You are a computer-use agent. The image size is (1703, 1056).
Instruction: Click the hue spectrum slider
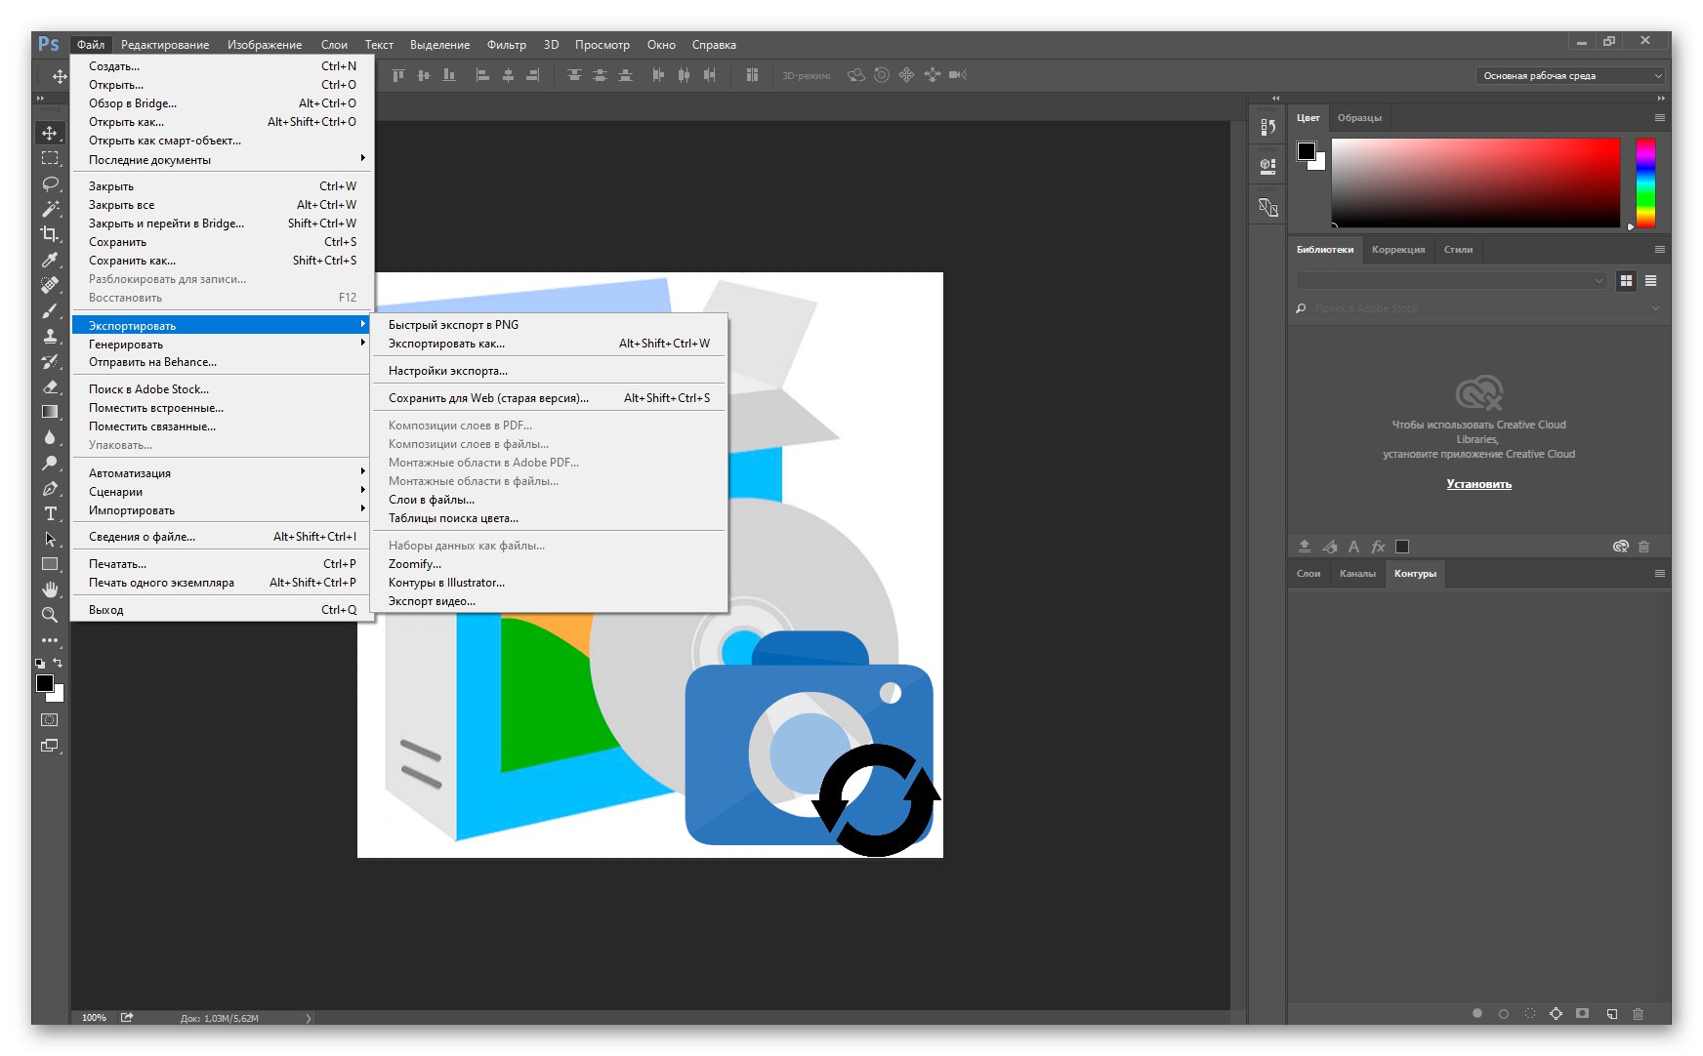click(1645, 183)
